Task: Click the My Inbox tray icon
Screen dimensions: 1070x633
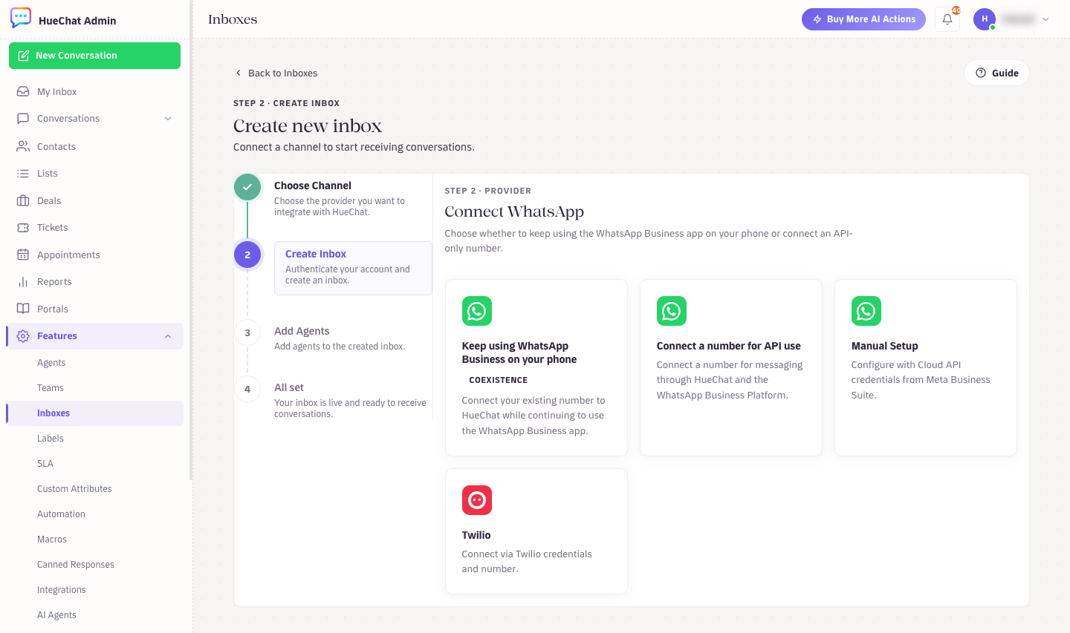Action: point(23,91)
